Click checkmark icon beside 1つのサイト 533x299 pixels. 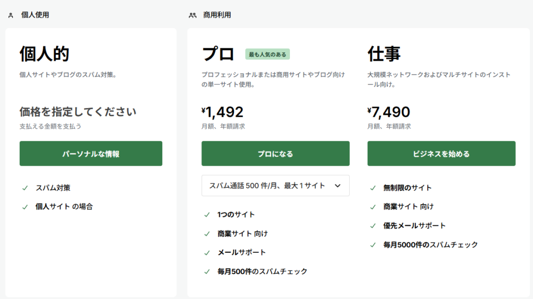click(207, 214)
